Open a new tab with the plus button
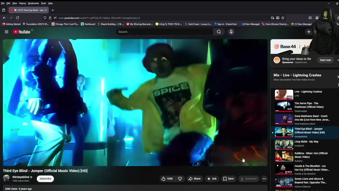 point(53,10)
